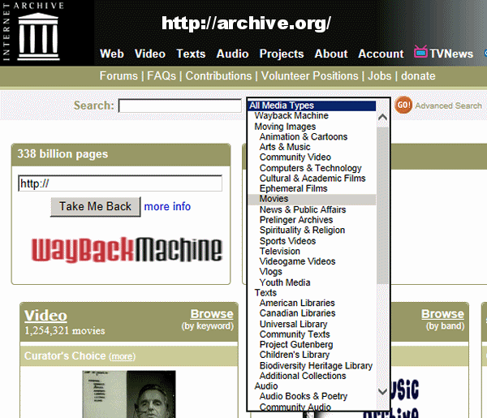Click Browse by band link
487x418 pixels.
[x=442, y=314]
